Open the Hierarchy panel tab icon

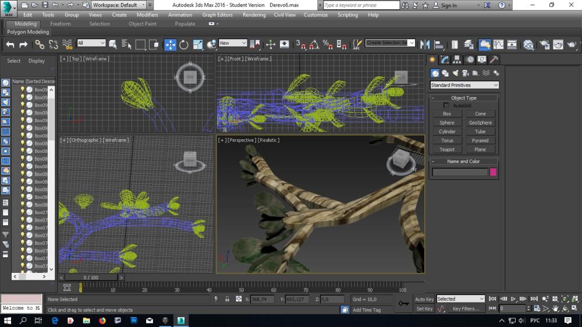pyautogui.click(x=457, y=59)
